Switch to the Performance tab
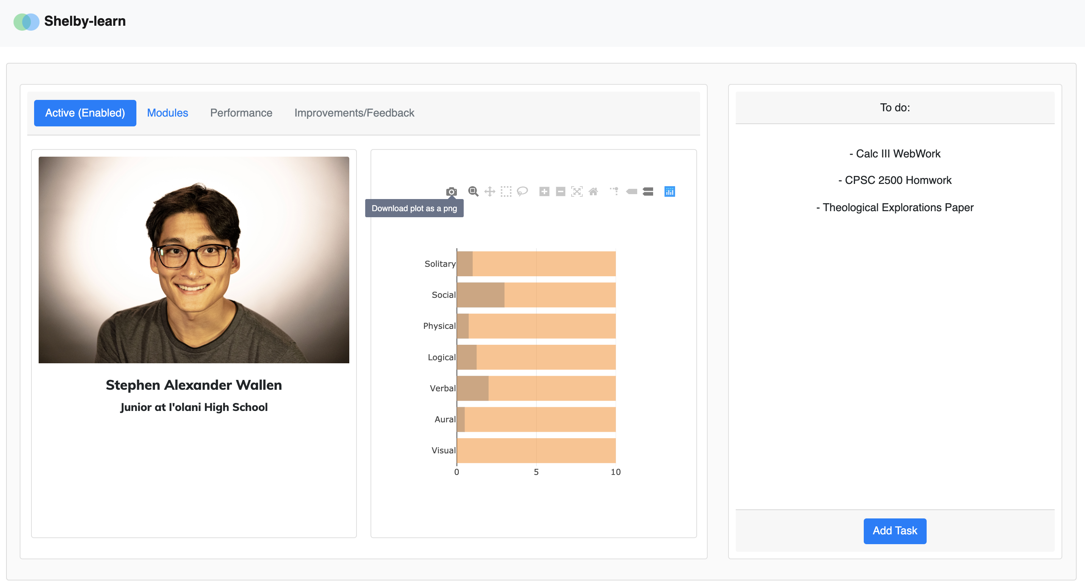The height and width of the screenshot is (582, 1085). pyautogui.click(x=241, y=113)
